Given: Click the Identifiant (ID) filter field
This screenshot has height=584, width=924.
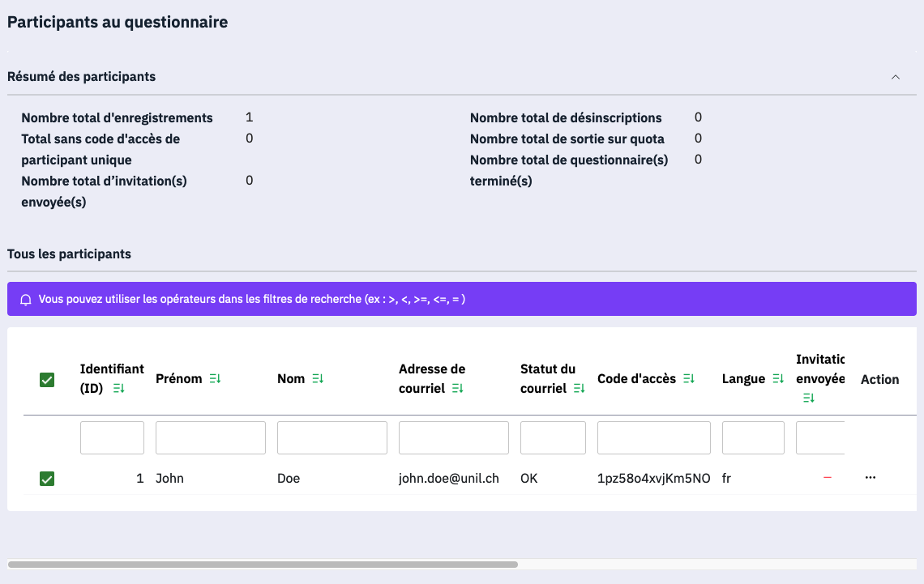Looking at the screenshot, I should click(x=112, y=437).
